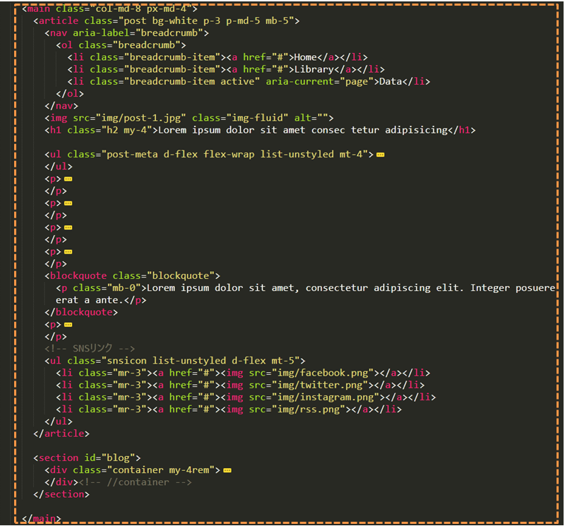Click the SNSリンク comment line
The height and width of the screenshot is (526, 565).
pos(90,348)
